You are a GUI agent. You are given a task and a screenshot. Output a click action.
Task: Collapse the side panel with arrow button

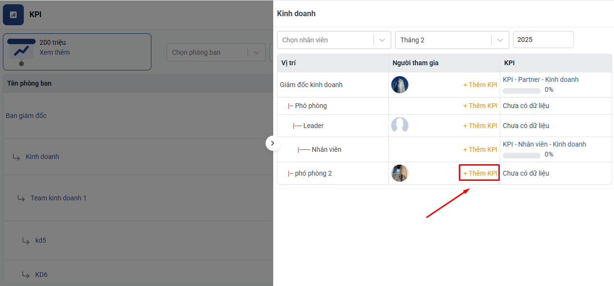click(x=273, y=143)
